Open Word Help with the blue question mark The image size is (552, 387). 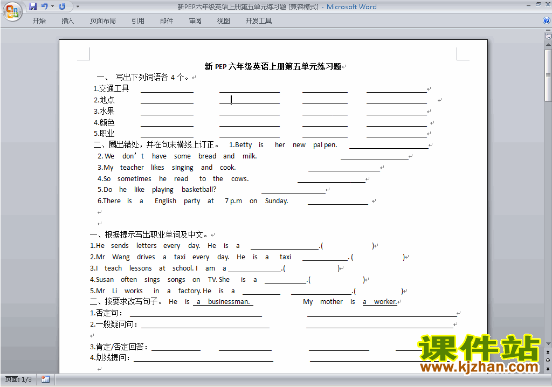(x=547, y=21)
